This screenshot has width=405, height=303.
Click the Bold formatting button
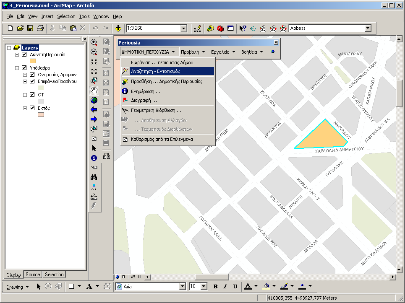215,286
